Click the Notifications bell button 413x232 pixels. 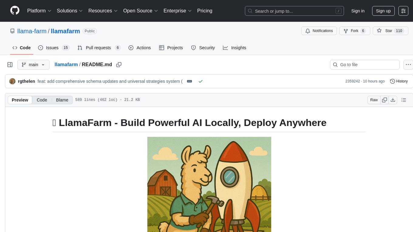point(319,31)
